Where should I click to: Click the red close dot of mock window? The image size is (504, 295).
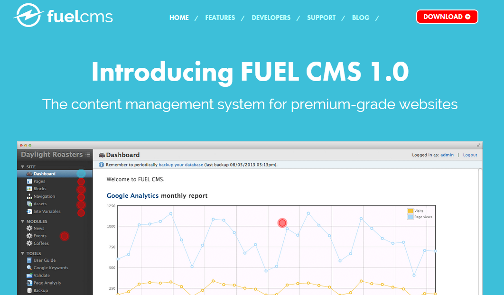[21, 146]
